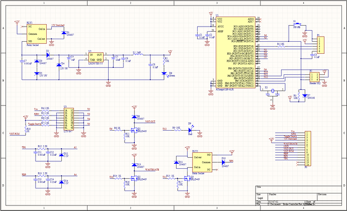Select the D14 5.1V zener diode
Viewport: 347px width, 211px height.
(x=61, y=182)
